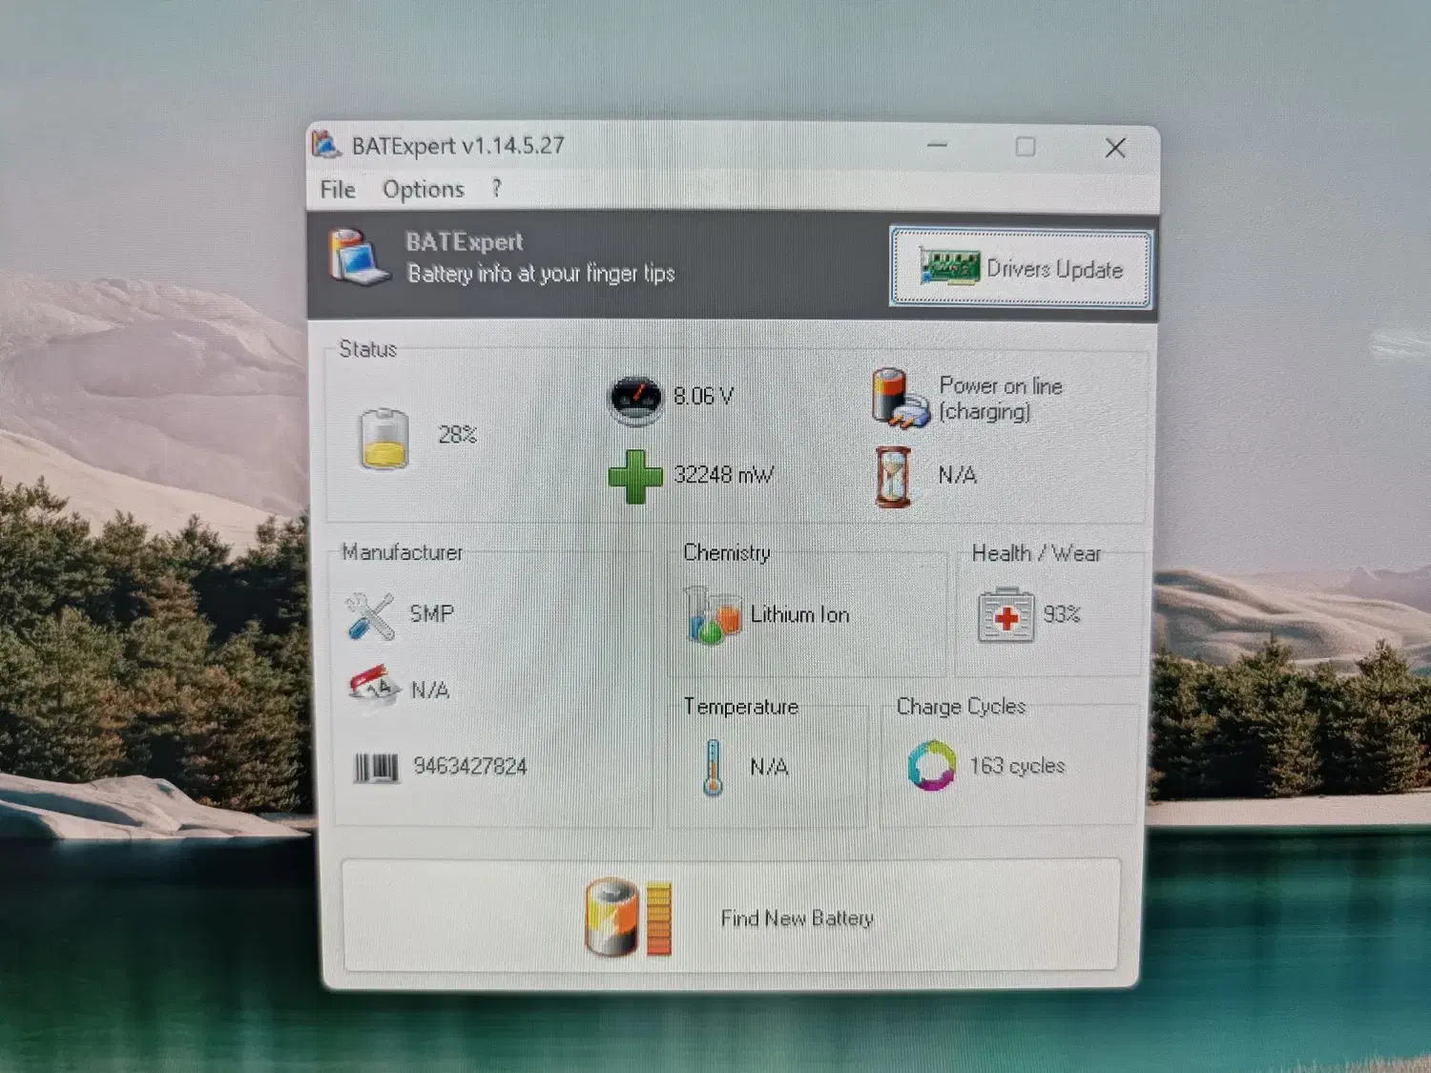Click the green plus charge rate icon

coord(635,476)
